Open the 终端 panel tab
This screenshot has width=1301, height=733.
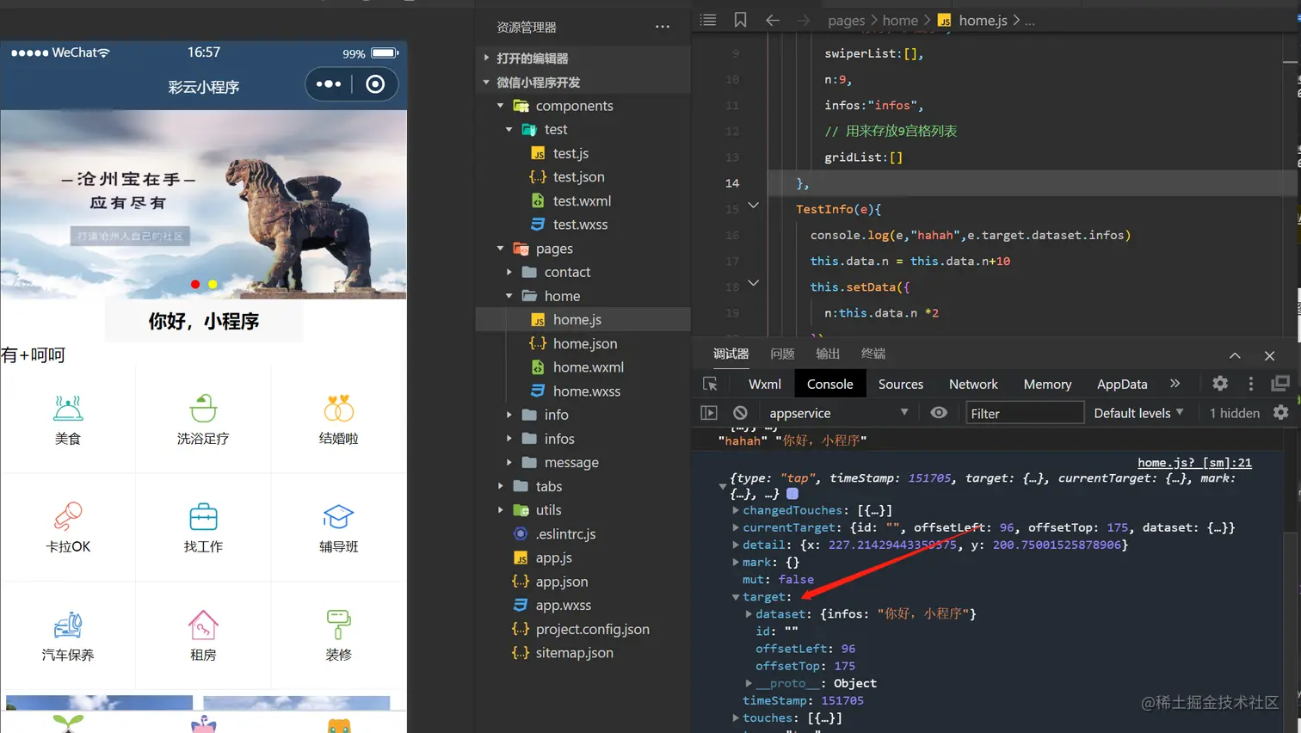[873, 354]
